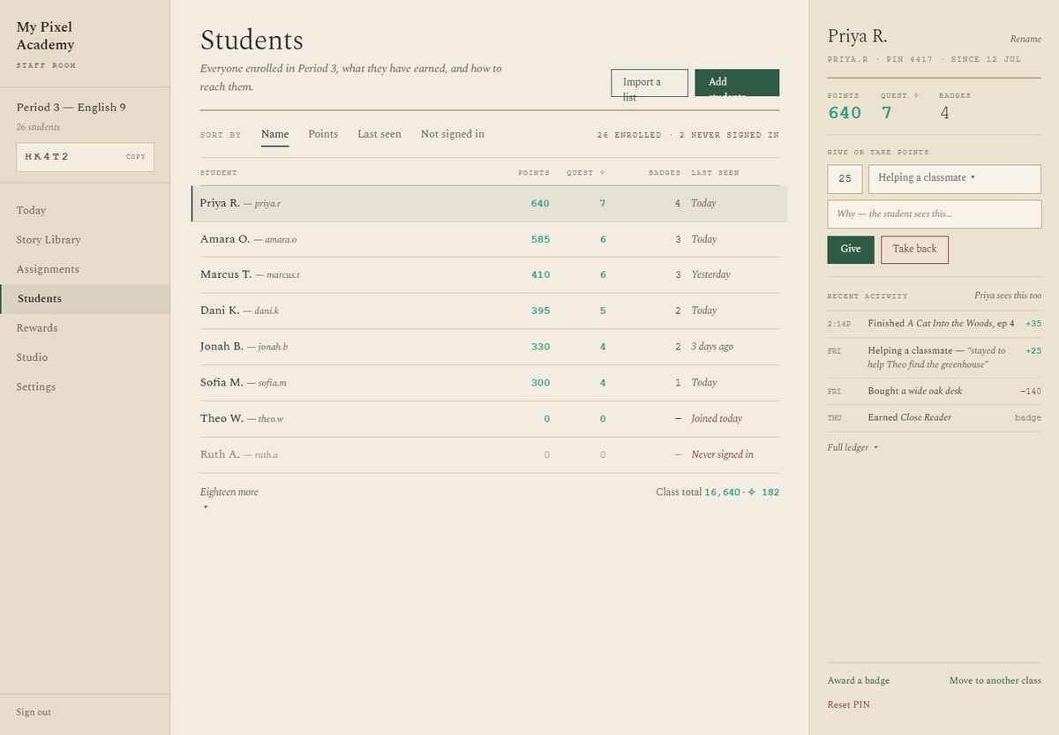Click the Last Seen column header

715,173
